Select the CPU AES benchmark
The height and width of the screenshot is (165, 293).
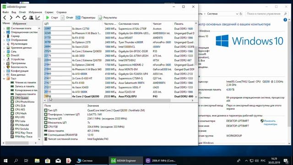(x=20, y=110)
